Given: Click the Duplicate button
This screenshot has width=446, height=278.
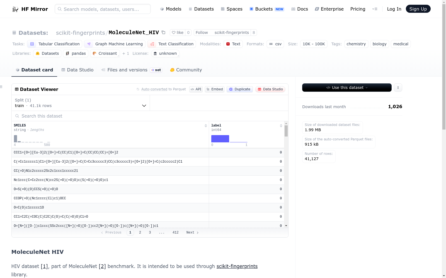Looking at the screenshot, I should (x=240, y=89).
